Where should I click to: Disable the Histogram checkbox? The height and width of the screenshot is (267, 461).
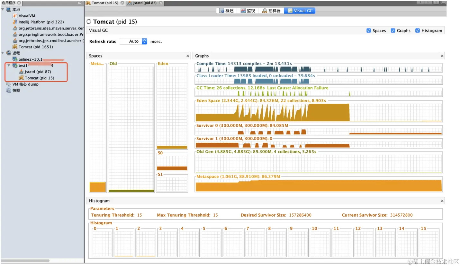pos(418,30)
